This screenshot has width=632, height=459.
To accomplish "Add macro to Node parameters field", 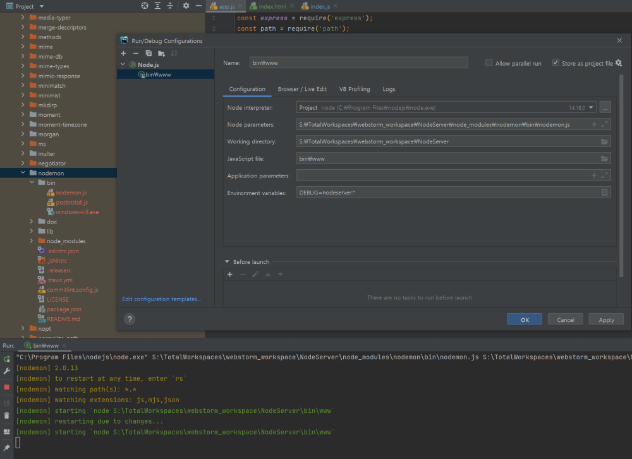I will point(593,124).
